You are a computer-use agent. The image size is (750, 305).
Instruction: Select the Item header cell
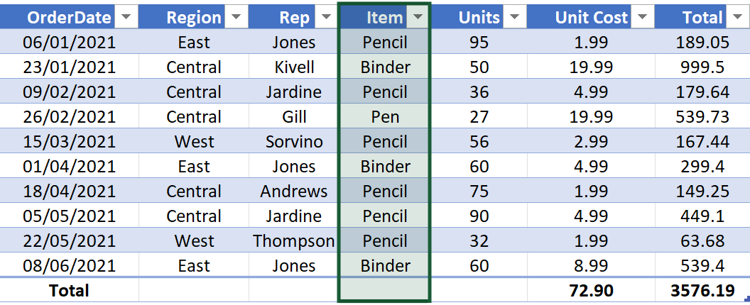[384, 18]
